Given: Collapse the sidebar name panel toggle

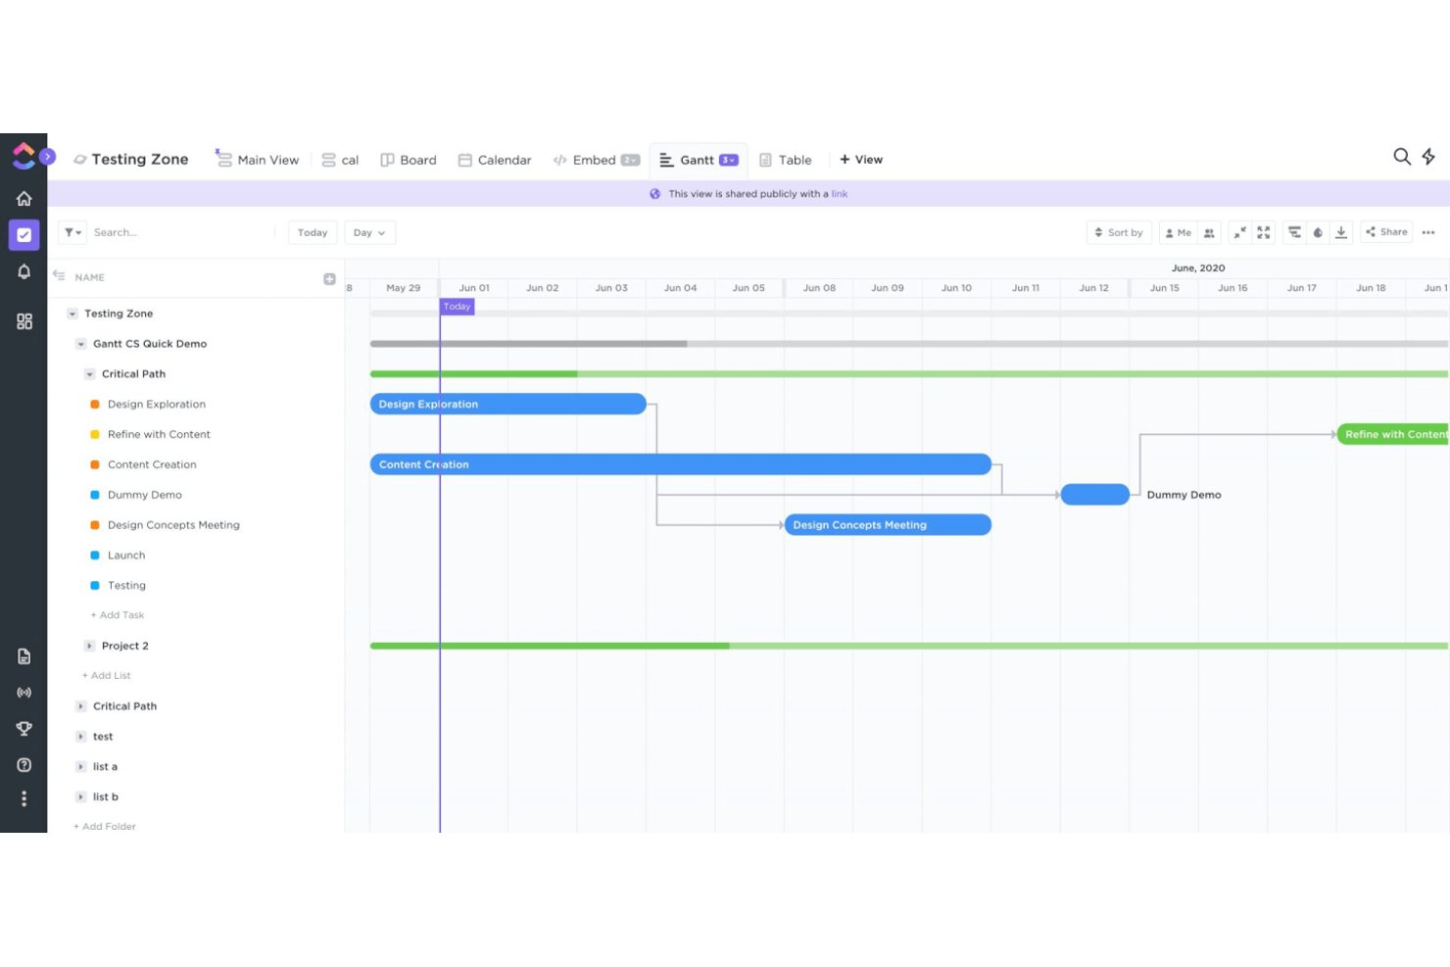Looking at the screenshot, I should pos(59,276).
